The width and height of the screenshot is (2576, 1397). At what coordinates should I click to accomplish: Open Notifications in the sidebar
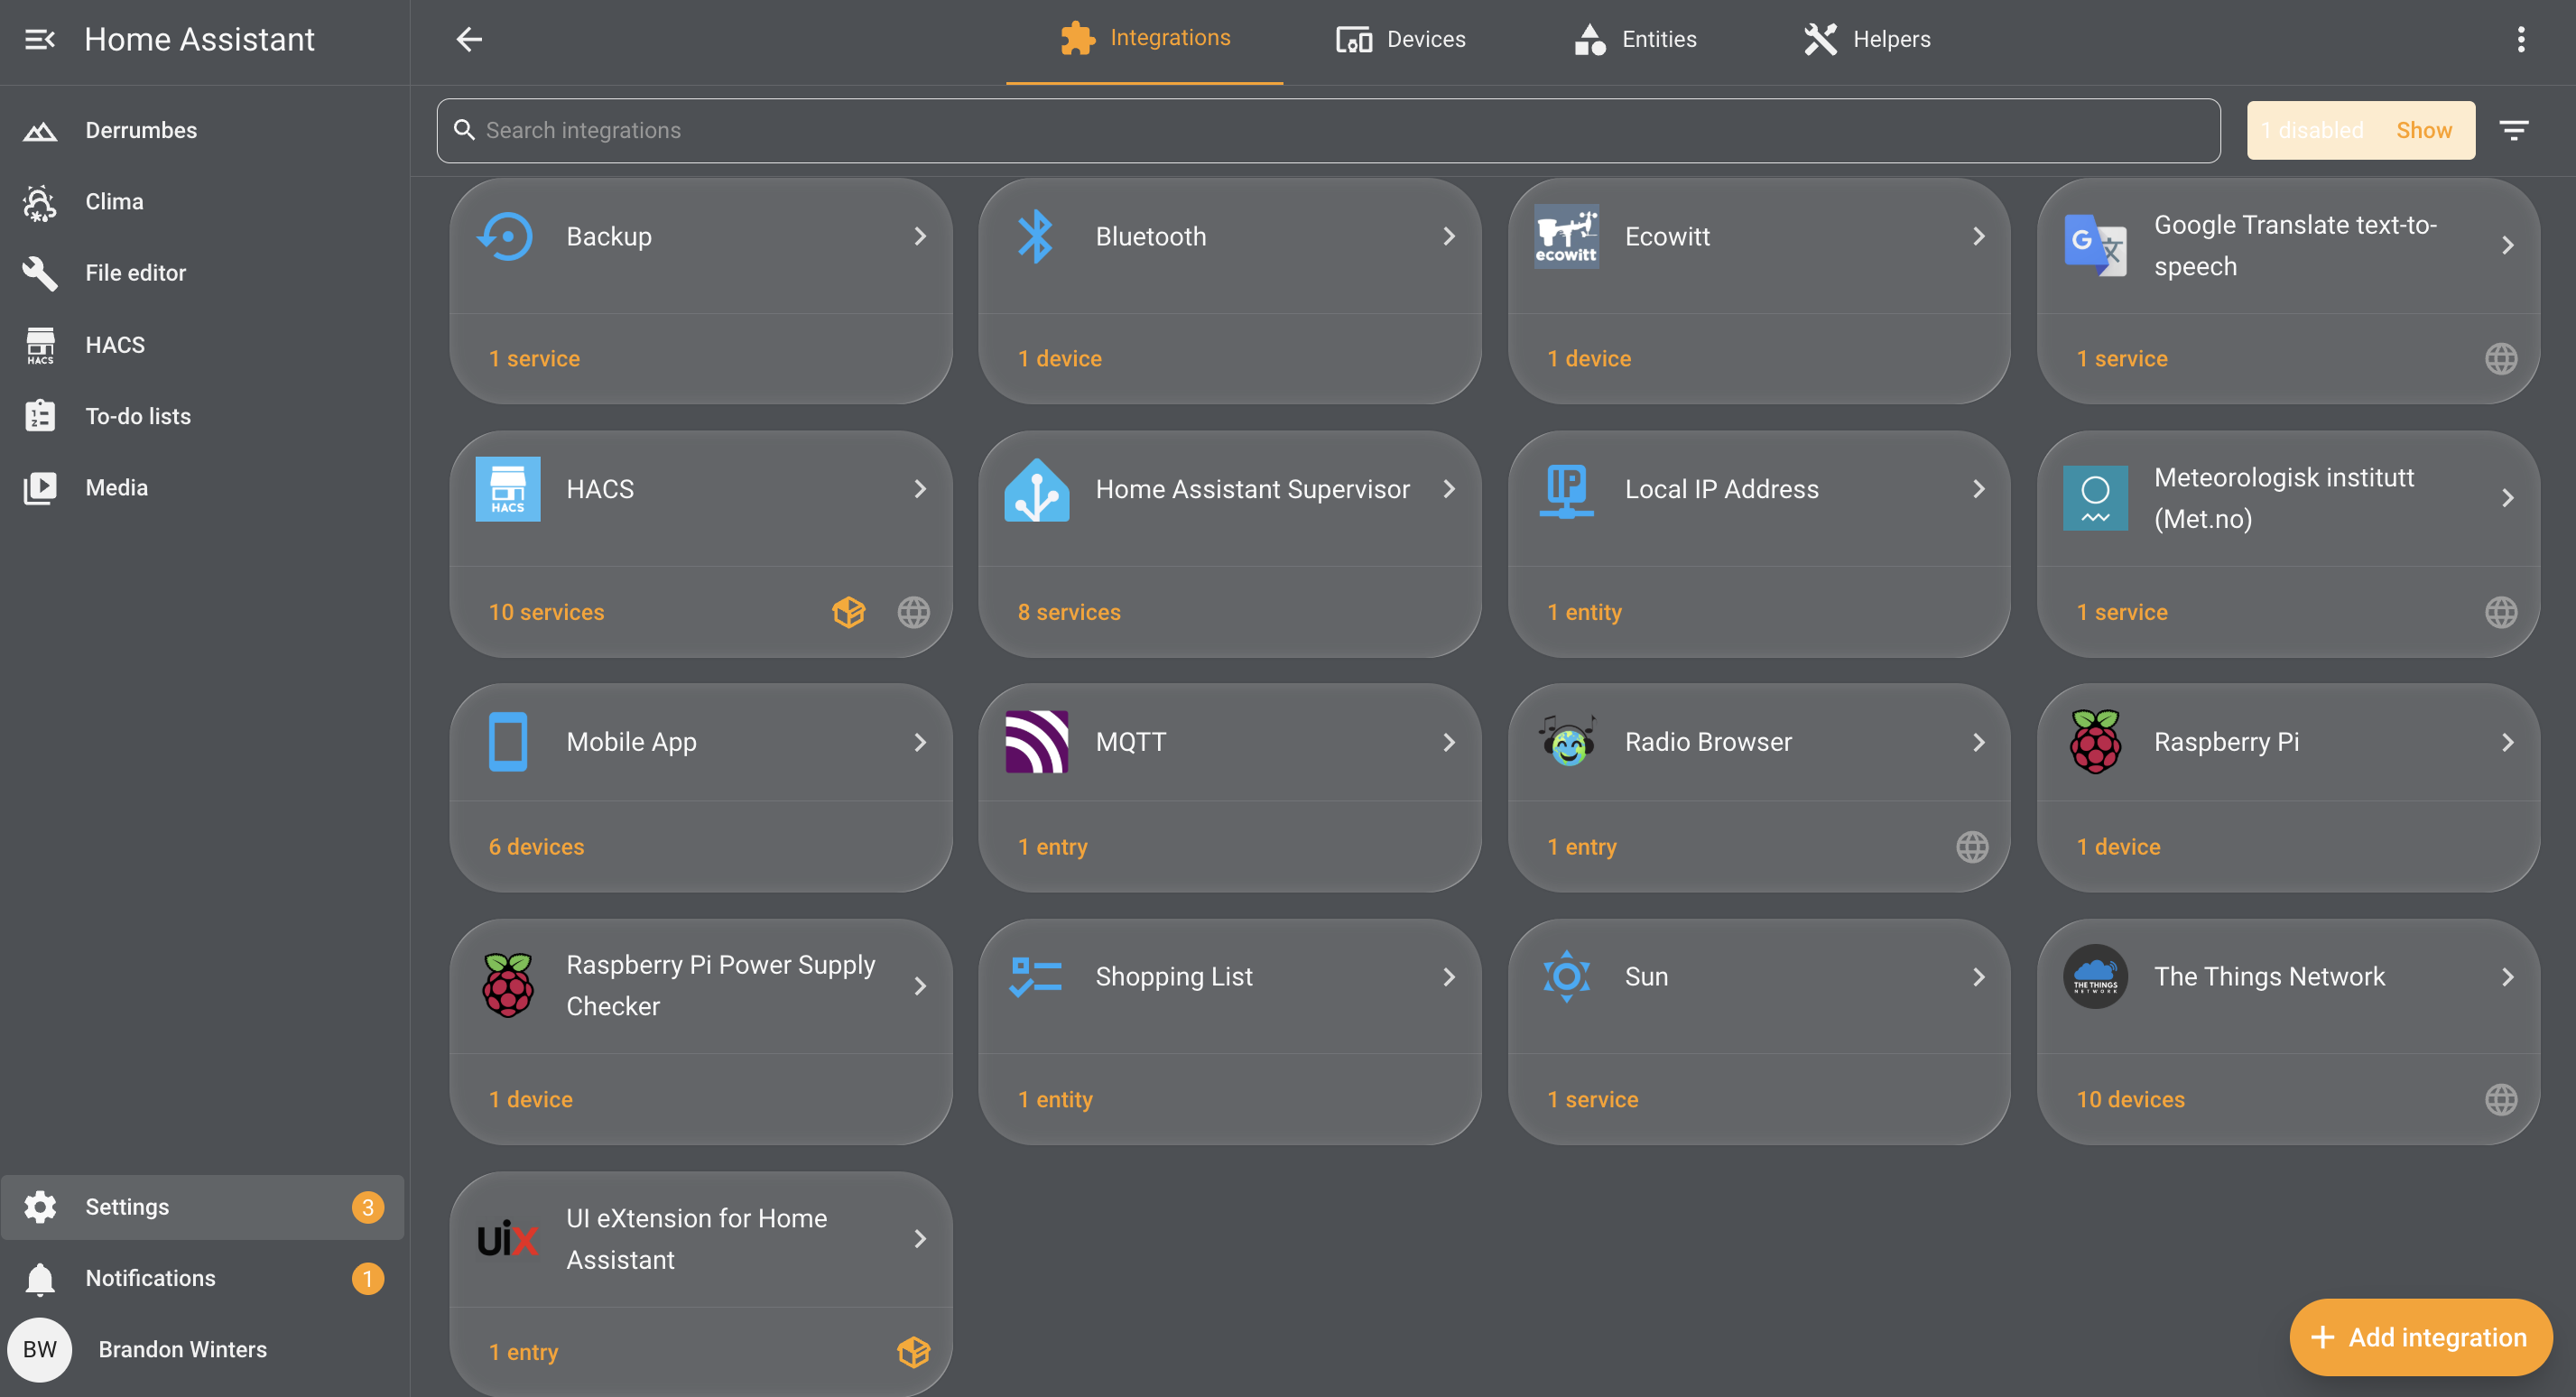pos(204,1279)
